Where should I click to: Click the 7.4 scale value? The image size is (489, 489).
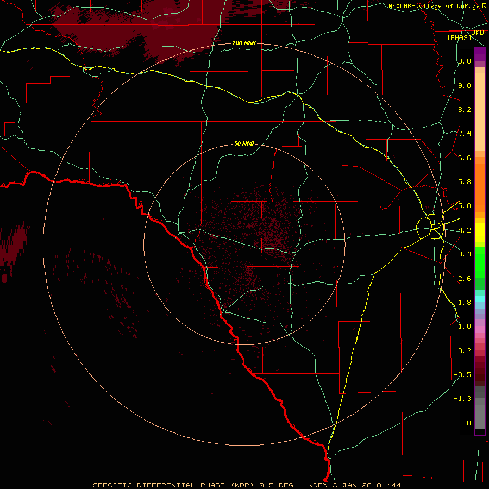(x=465, y=134)
